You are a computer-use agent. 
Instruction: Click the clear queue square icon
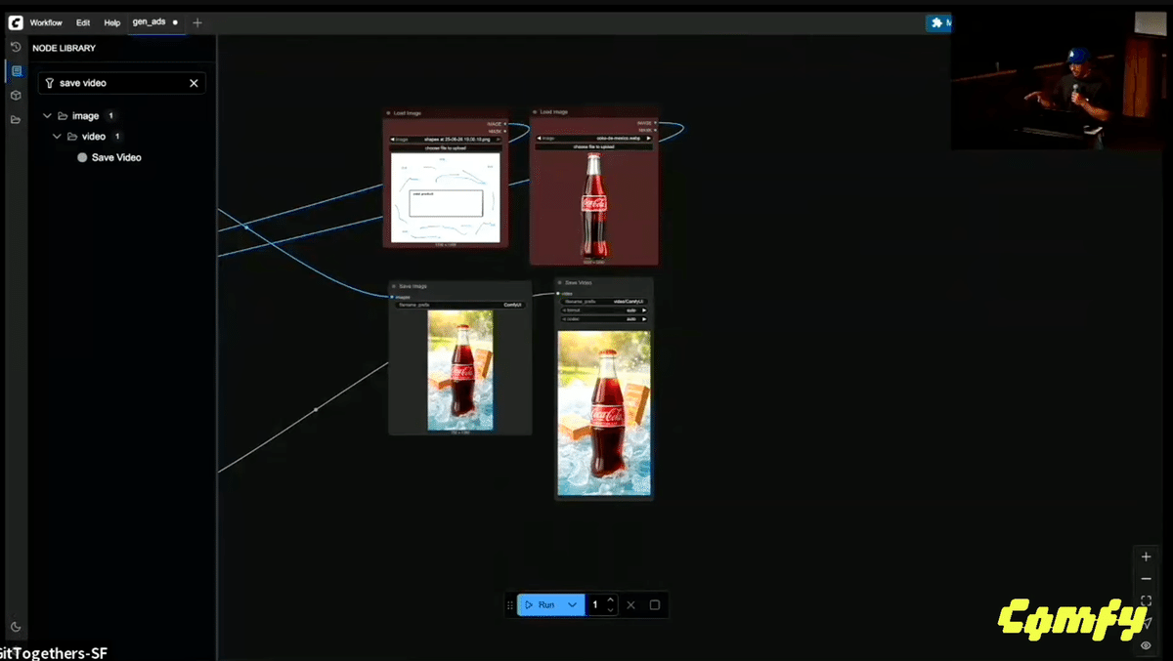point(655,605)
